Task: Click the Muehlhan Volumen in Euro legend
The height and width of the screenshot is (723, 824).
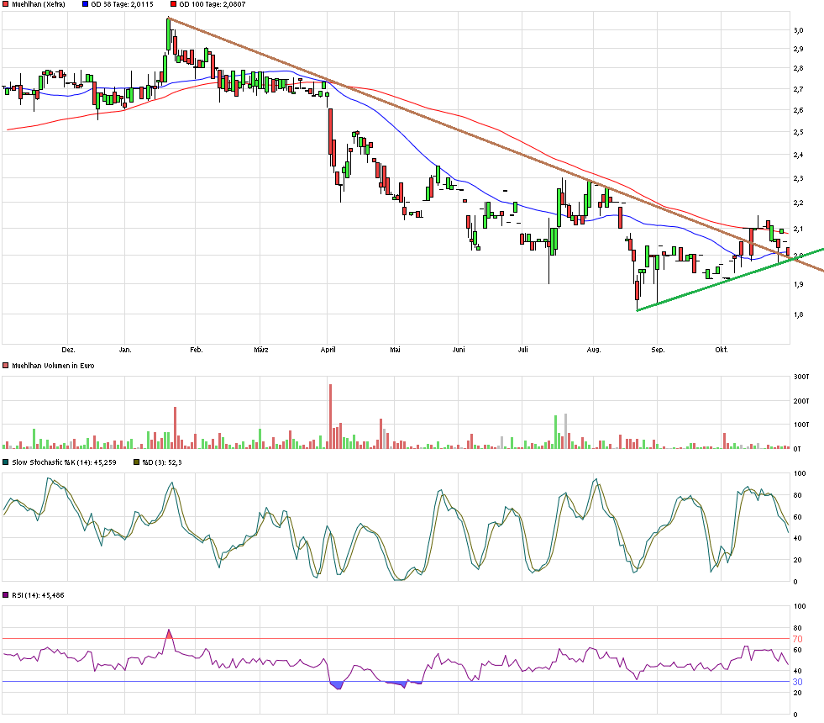Action: tap(54, 366)
